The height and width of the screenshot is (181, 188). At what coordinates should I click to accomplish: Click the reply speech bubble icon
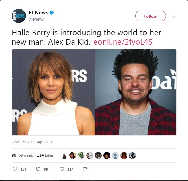tap(15, 169)
